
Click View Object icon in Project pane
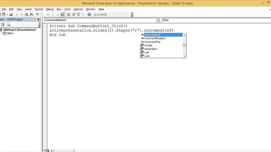3,24
